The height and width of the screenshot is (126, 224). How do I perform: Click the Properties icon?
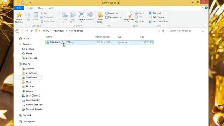click(129, 15)
